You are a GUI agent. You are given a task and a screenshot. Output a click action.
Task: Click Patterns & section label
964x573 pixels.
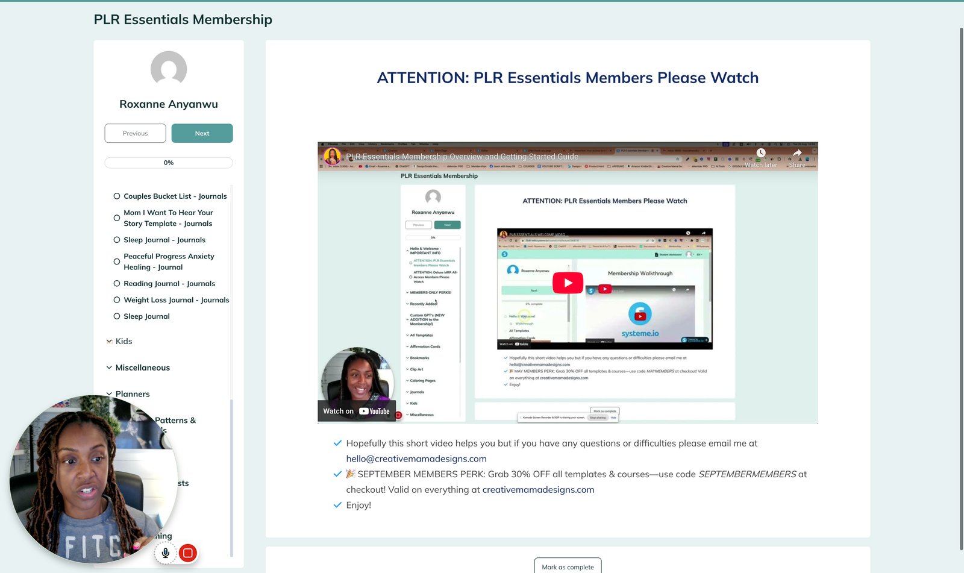coord(175,420)
